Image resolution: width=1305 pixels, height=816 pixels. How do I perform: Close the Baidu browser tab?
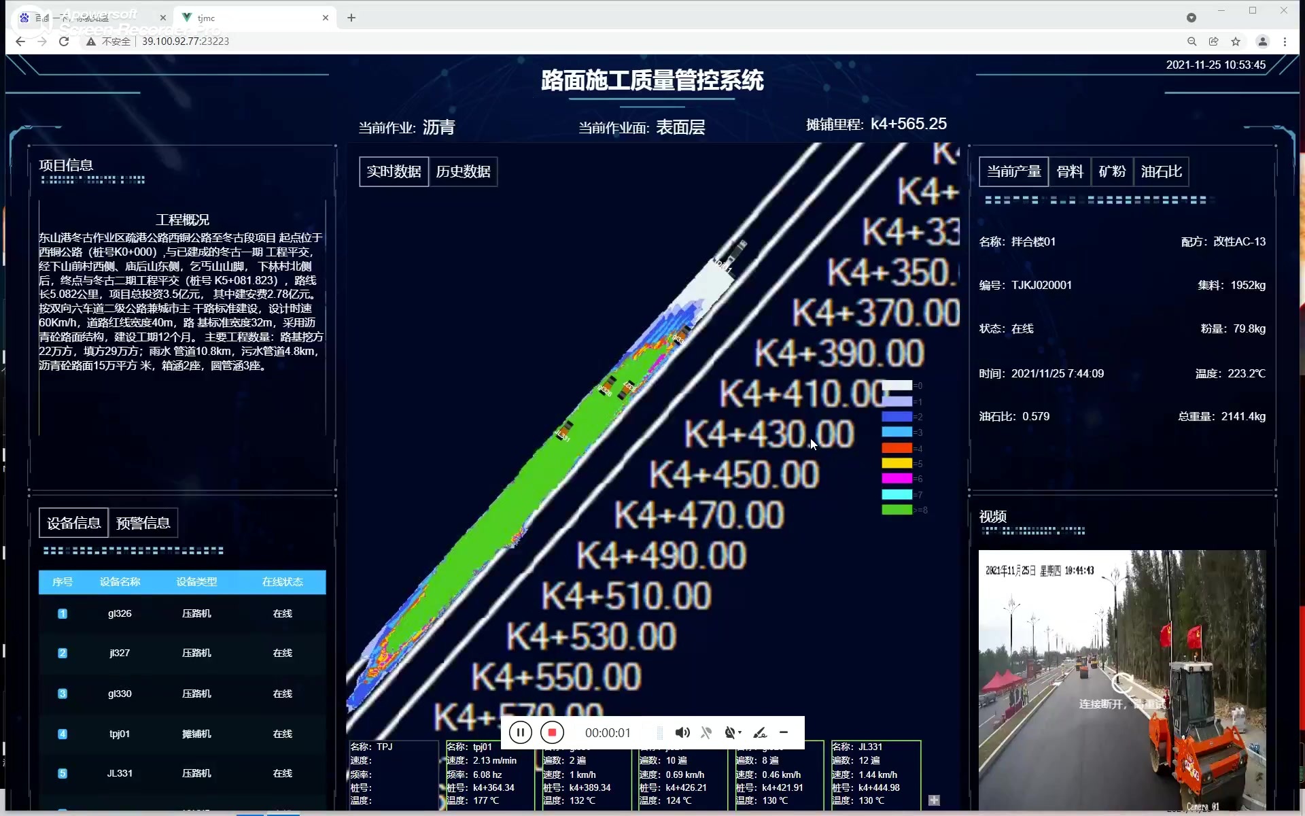point(163,18)
